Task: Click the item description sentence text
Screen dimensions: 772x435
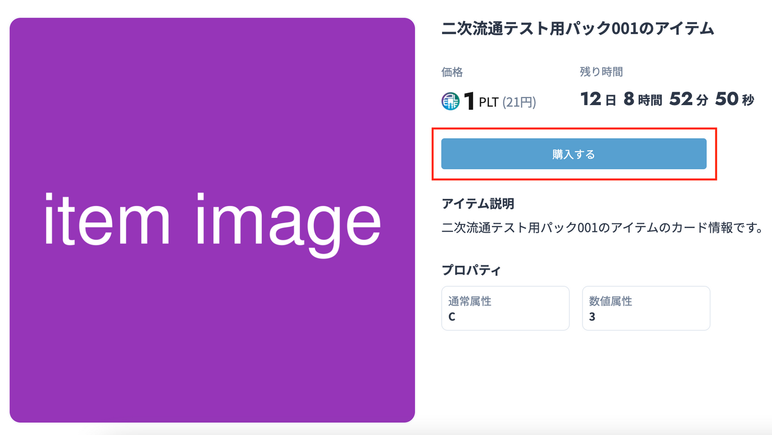Action: 602,228
